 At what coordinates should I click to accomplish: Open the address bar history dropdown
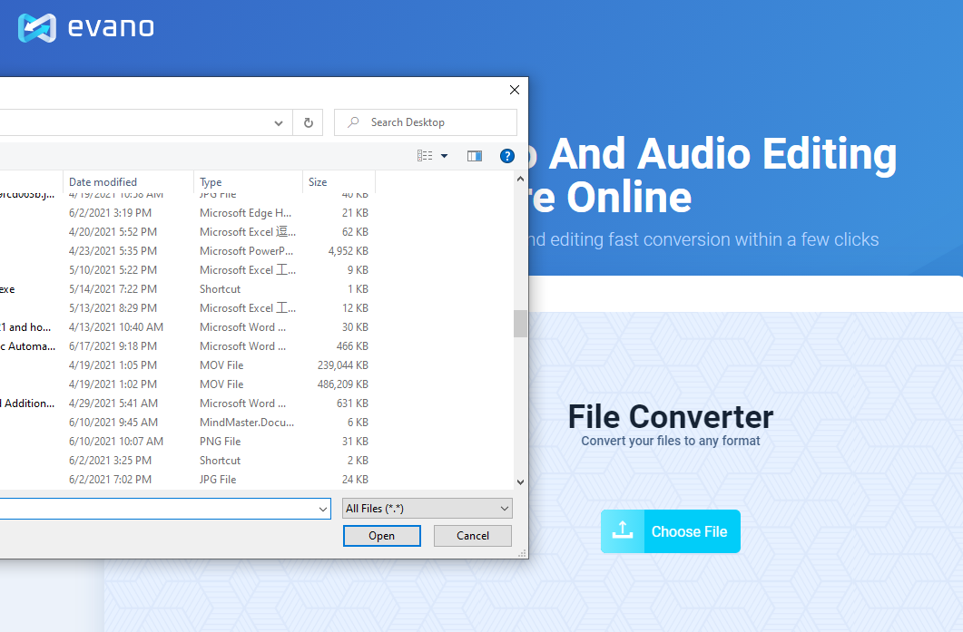point(280,122)
